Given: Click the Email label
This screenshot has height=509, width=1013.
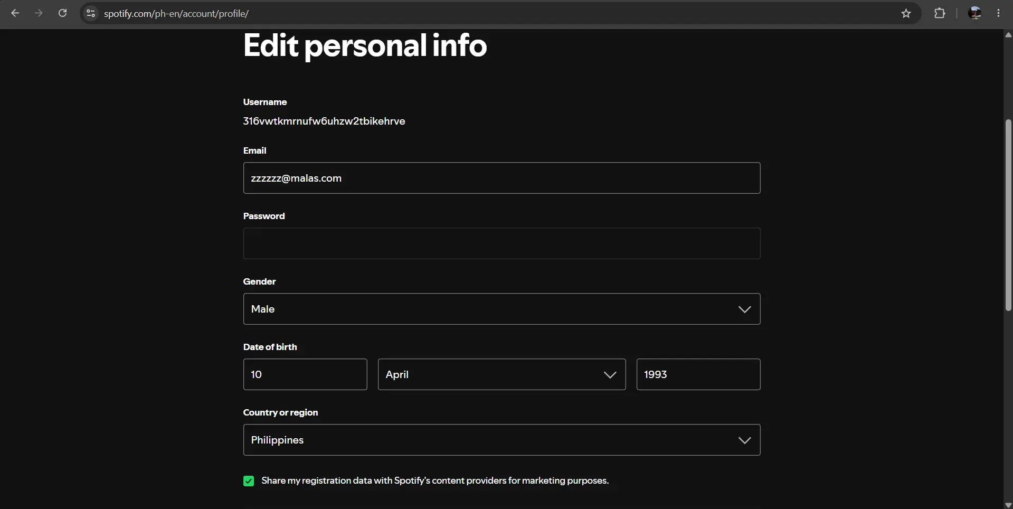Looking at the screenshot, I should pos(254,150).
